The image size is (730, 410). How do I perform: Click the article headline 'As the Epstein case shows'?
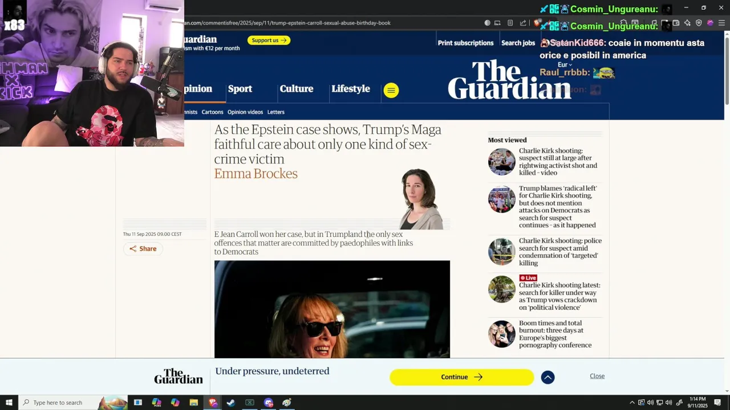pyautogui.click(x=327, y=144)
